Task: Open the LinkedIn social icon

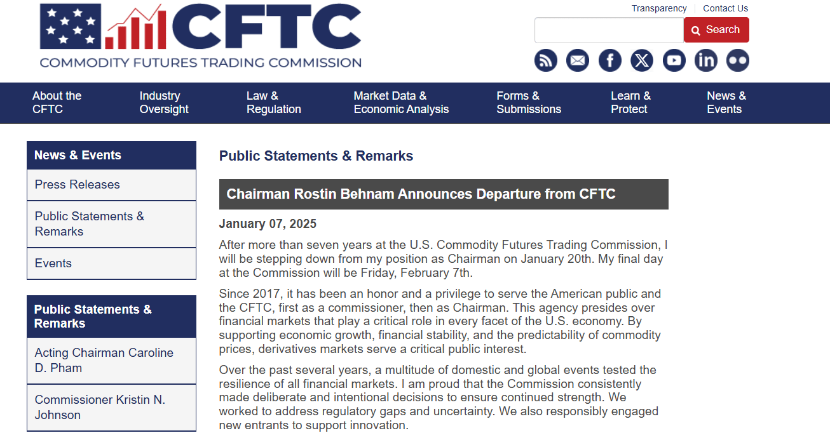Action: coord(706,60)
